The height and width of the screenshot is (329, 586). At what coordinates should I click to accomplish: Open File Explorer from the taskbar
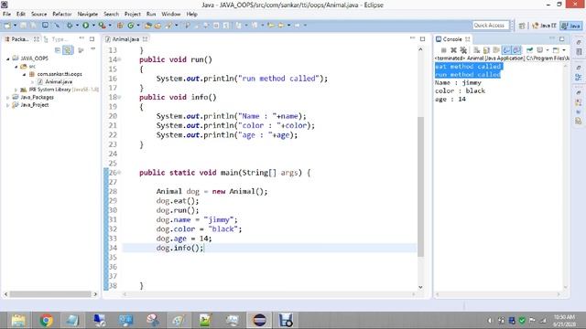pos(18,321)
